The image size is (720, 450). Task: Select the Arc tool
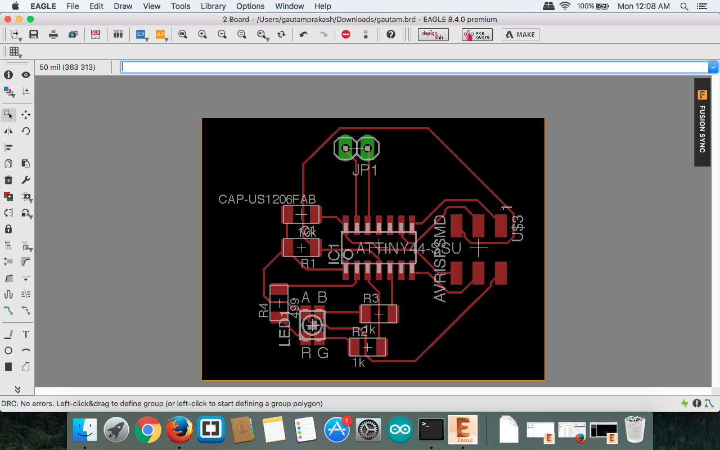(x=26, y=350)
